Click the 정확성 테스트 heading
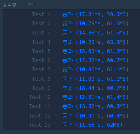This screenshot has height=134, width=140. coord(19,4)
